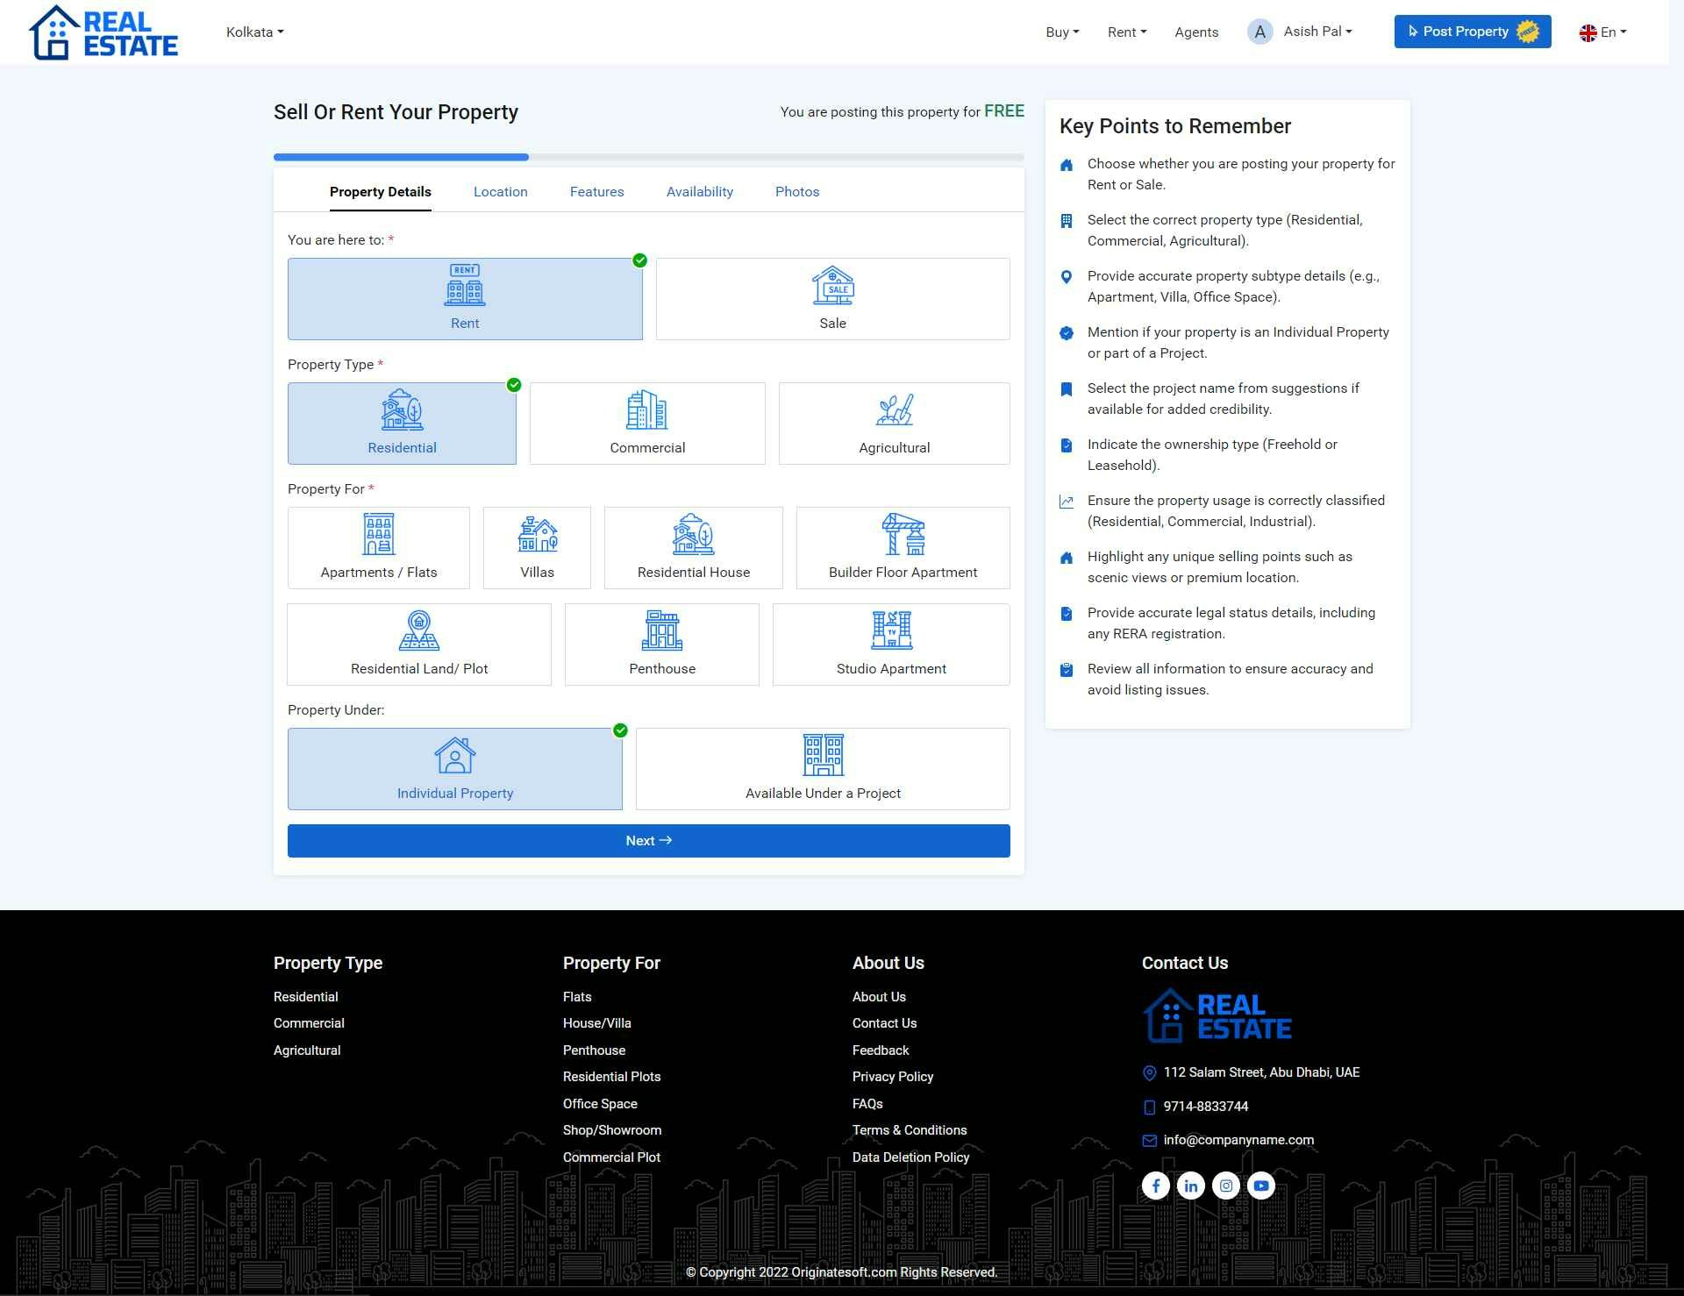Click the blue form progress bar
Screen dimensions: 1684x1296
(401, 157)
